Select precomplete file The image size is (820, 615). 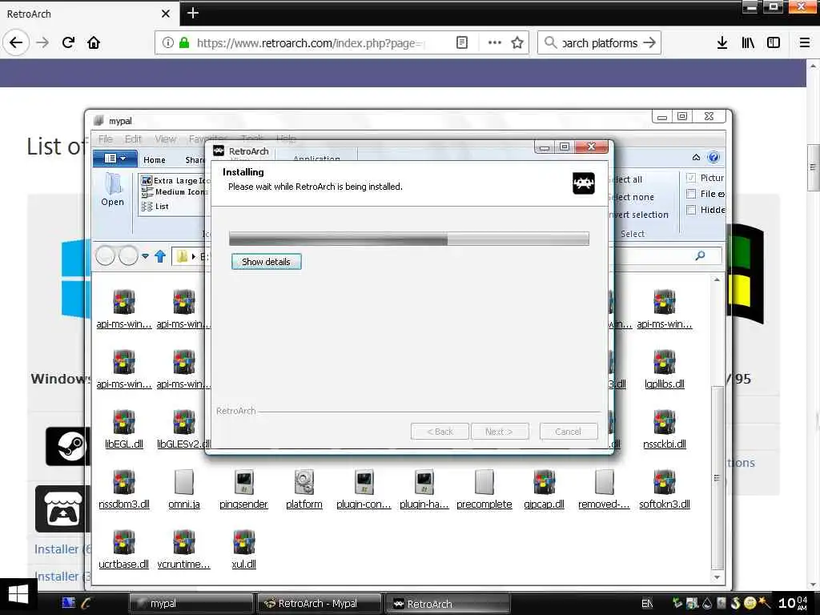point(484,490)
